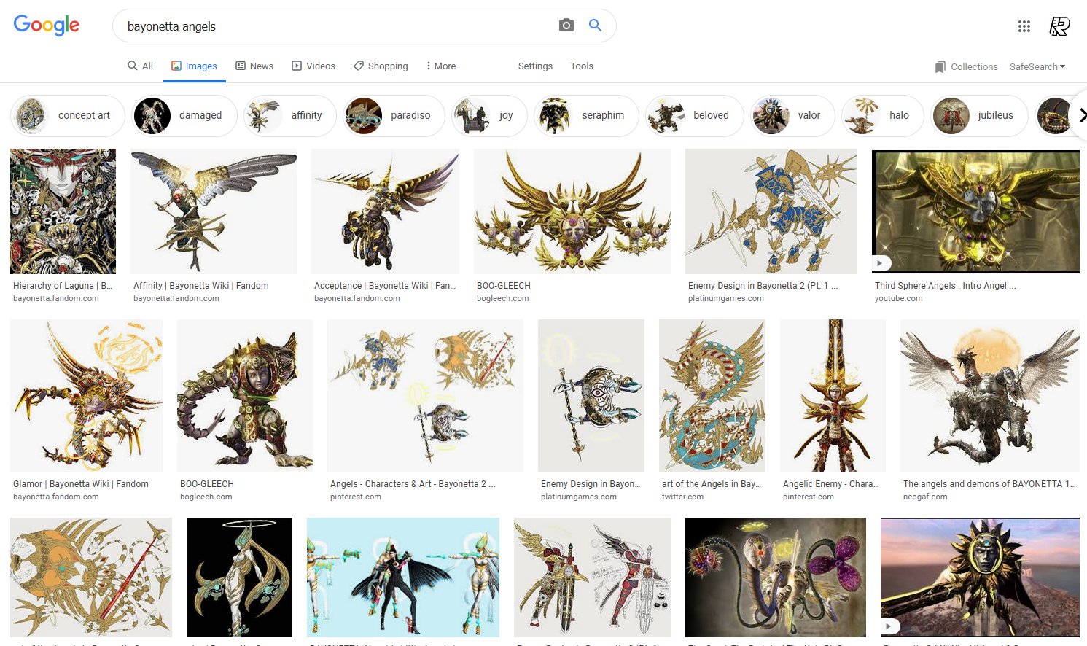View the Angelic Enemy pinterest image
Screen dimensions: 1087x646
click(x=833, y=396)
